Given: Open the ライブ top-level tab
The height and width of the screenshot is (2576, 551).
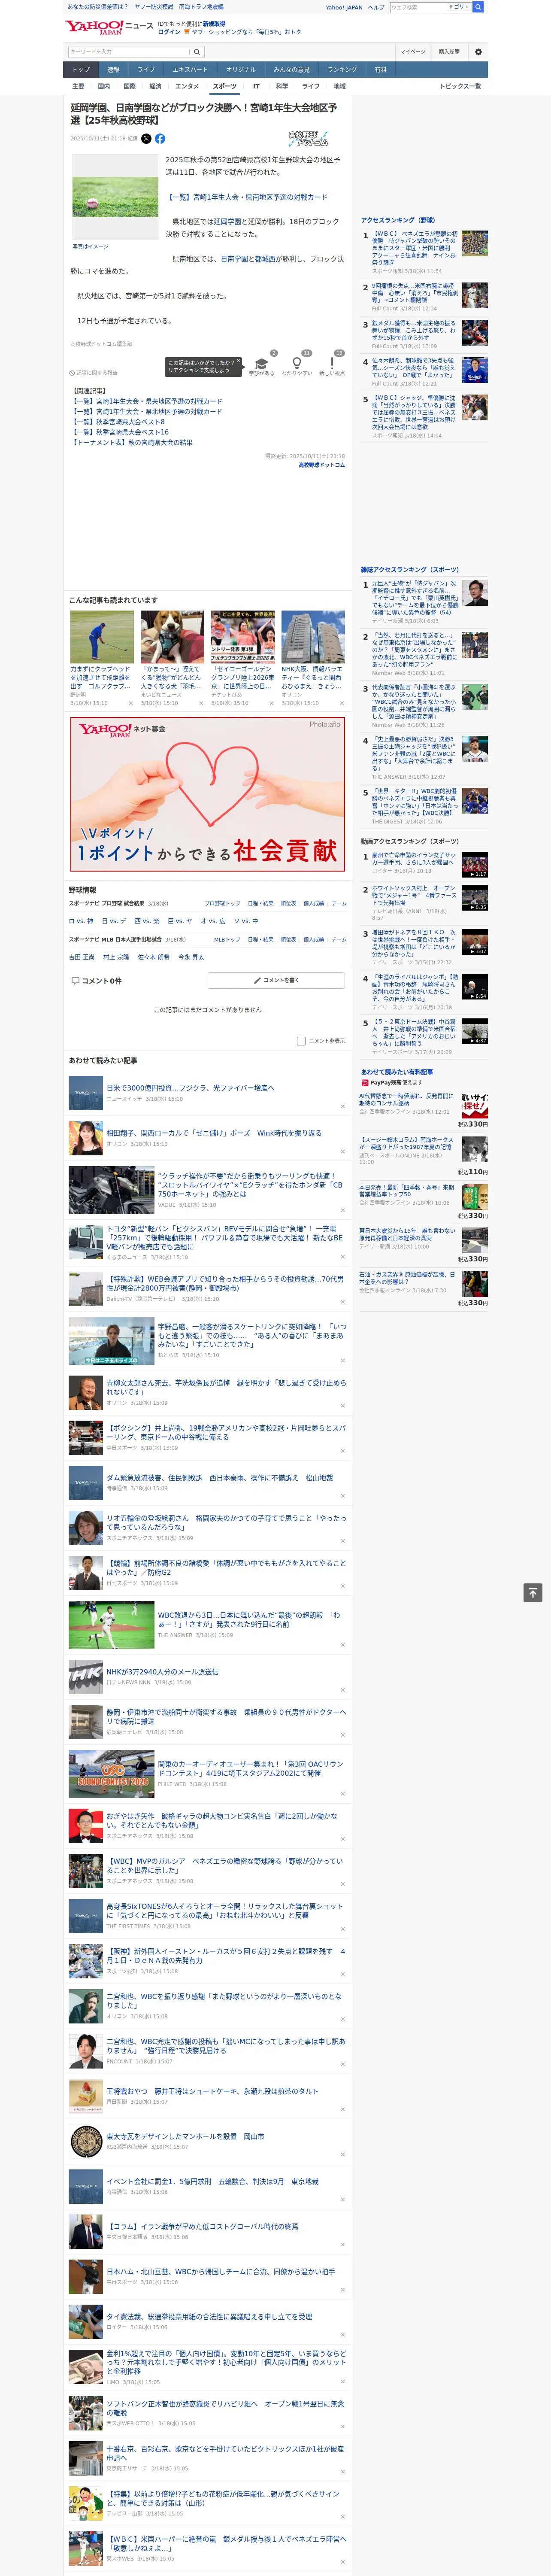Looking at the screenshot, I should (146, 70).
